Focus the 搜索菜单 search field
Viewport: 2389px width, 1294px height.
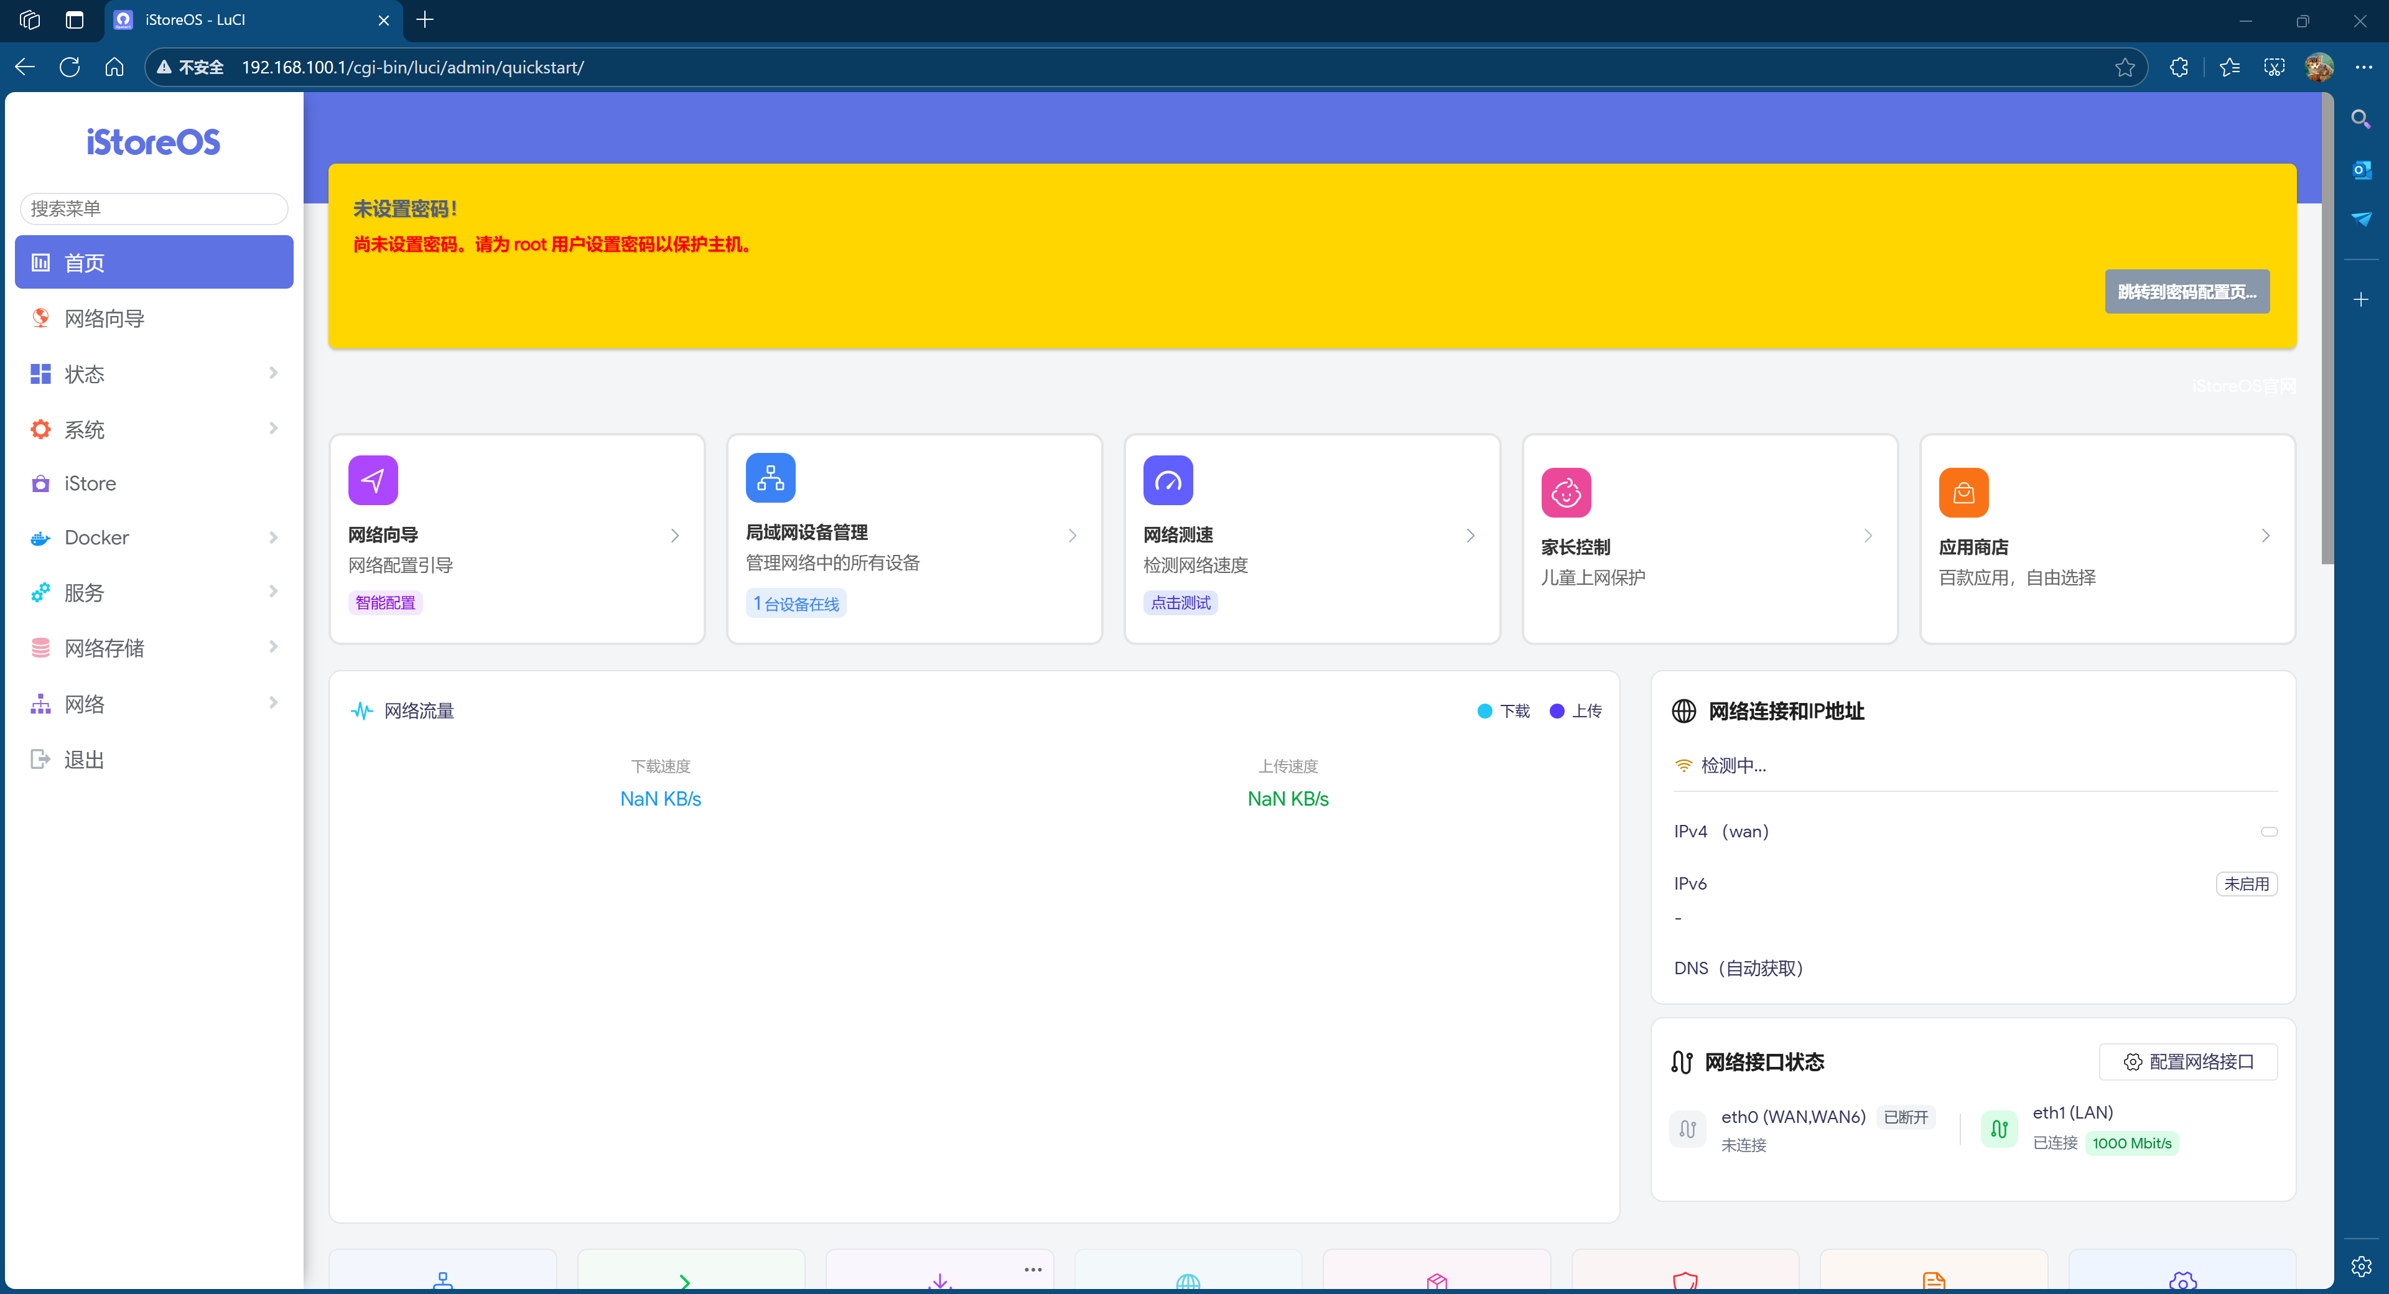[154, 208]
